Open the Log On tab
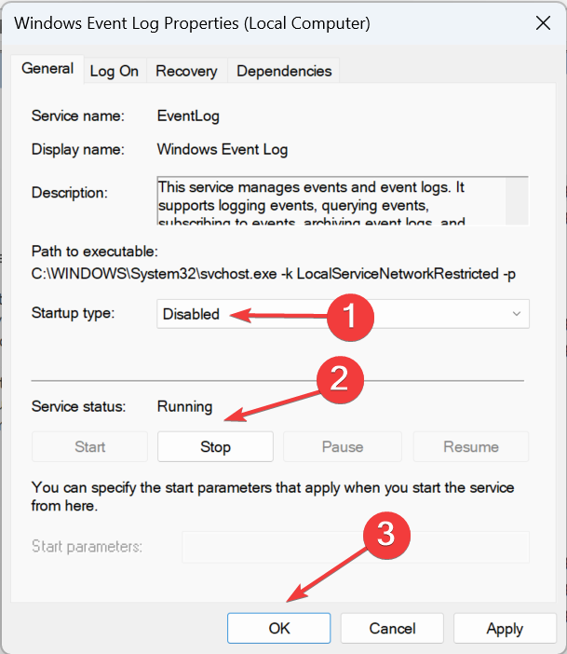 [114, 71]
